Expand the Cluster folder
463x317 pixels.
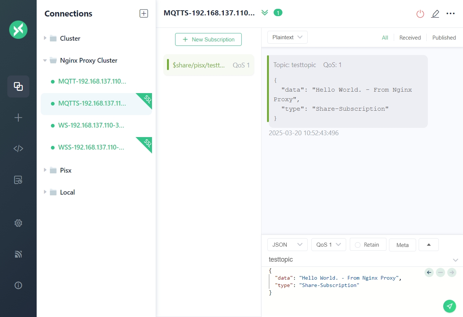(x=45, y=38)
